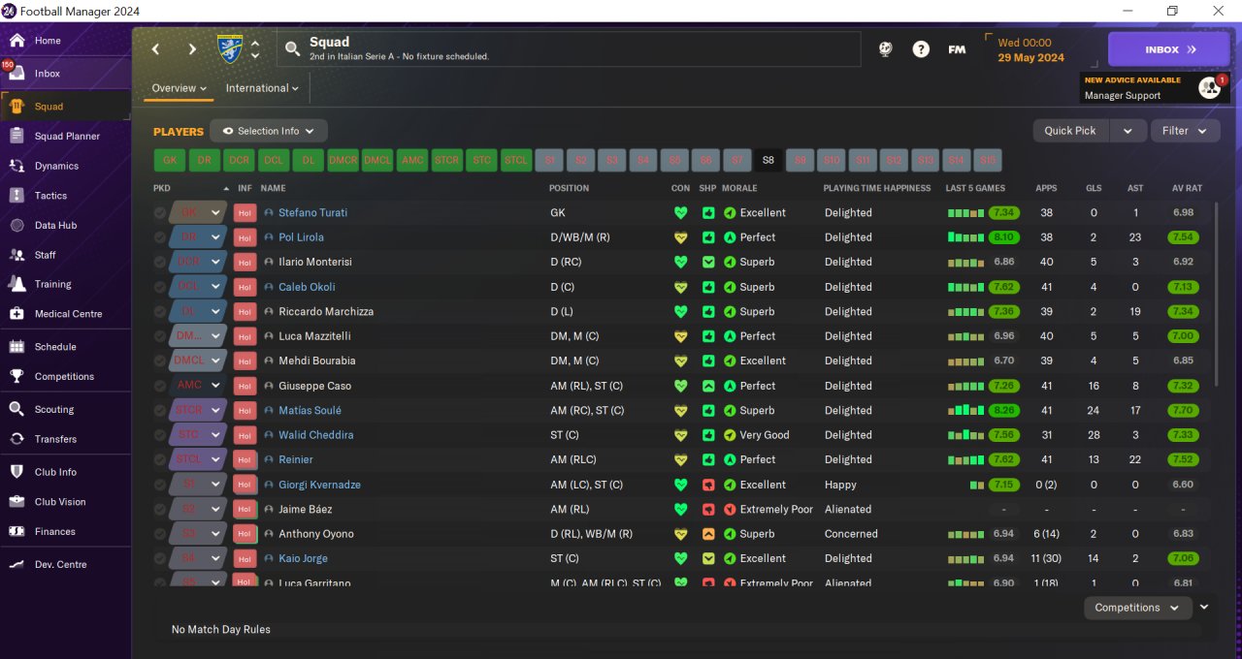This screenshot has width=1242, height=659.
Task: Click the FM menu icon
Action: point(957,49)
